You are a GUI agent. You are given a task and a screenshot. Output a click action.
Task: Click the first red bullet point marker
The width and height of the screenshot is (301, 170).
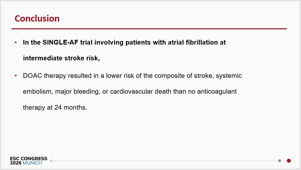(x=16, y=43)
